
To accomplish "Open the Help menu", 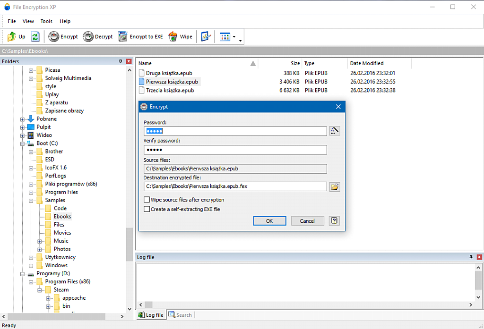I will point(65,21).
